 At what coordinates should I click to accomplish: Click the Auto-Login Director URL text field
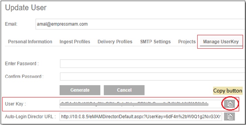141,116
